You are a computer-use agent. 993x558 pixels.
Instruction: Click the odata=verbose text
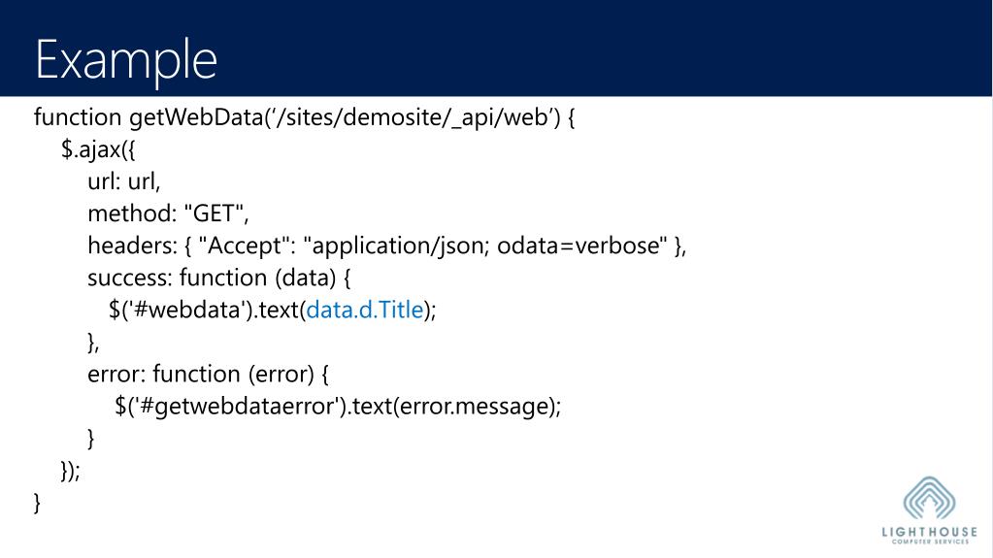[x=582, y=246]
